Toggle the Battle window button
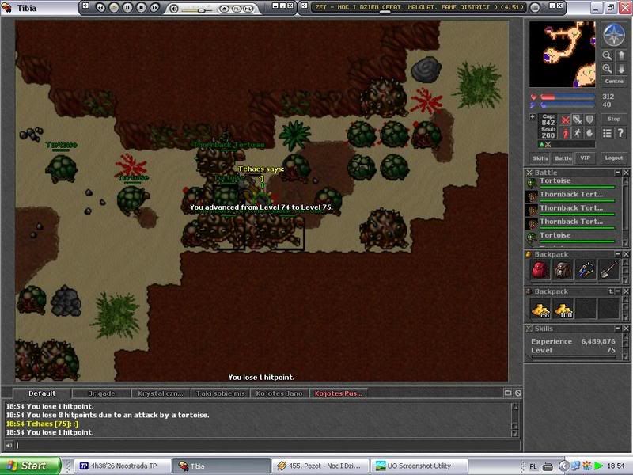This screenshot has width=633, height=475. click(x=563, y=158)
